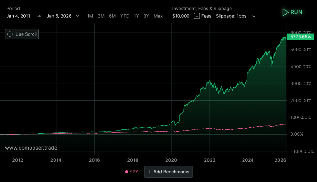Screen dimensions: 317x182
Task: Click the plus icon in Add Benchmarks
Action: tap(150, 172)
